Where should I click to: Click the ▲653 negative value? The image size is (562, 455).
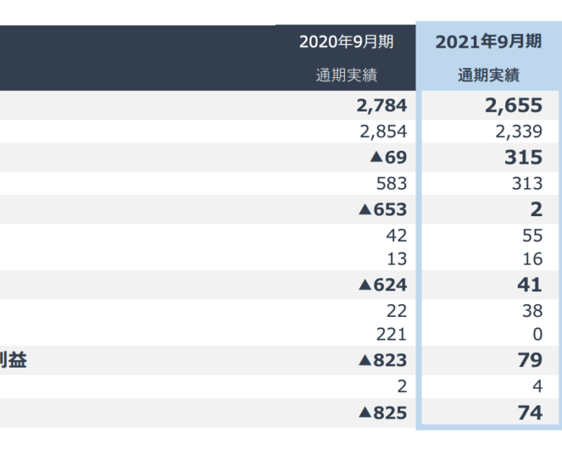click(382, 209)
